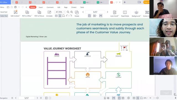Go to previous page in toolbar
This screenshot has width=177, height=100.
coord(83,12)
